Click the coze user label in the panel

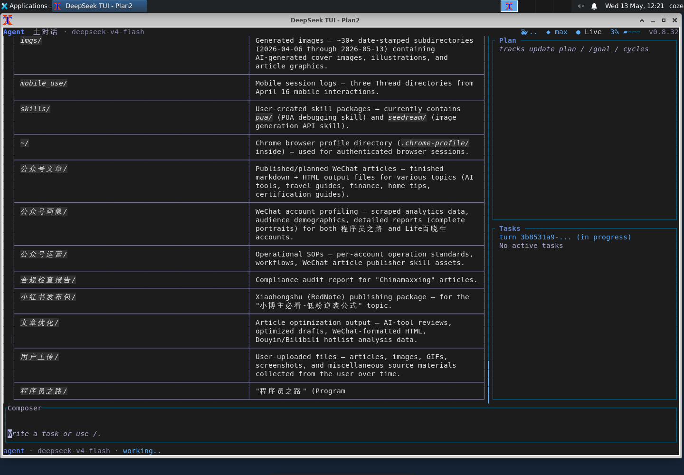coord(676,6)
